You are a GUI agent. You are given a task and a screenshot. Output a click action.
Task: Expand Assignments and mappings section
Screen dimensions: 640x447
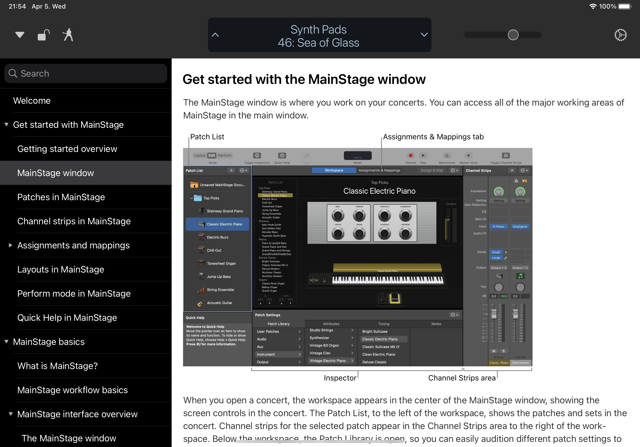click(11, 245)
